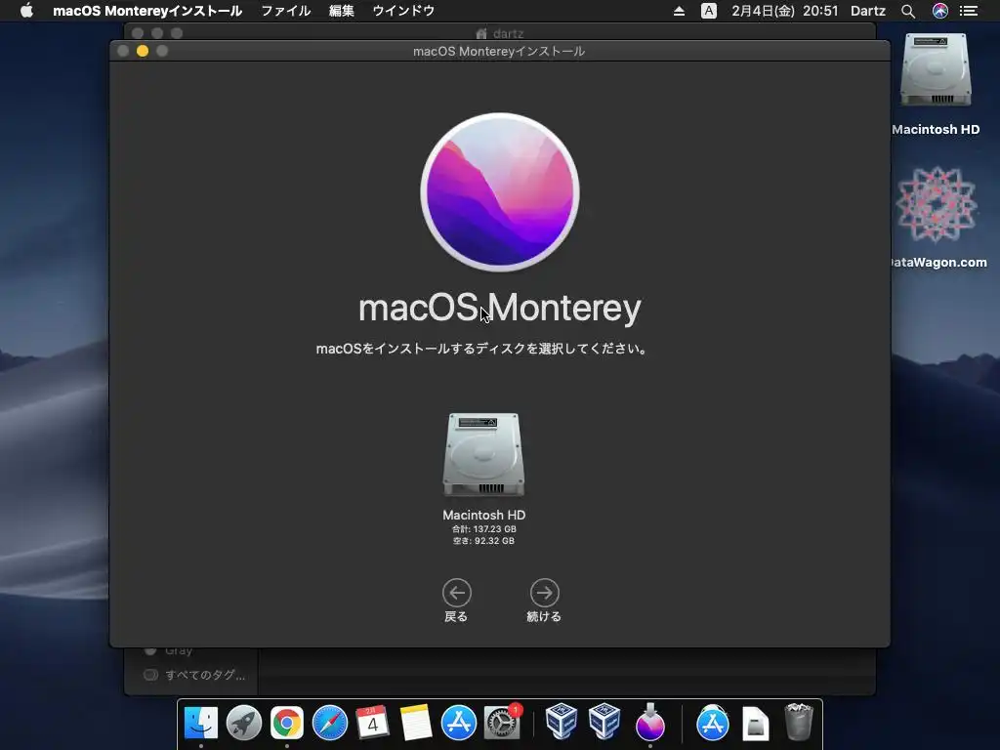
Task: Open App Store beside Notes in Dock
Action: (459, 724)
